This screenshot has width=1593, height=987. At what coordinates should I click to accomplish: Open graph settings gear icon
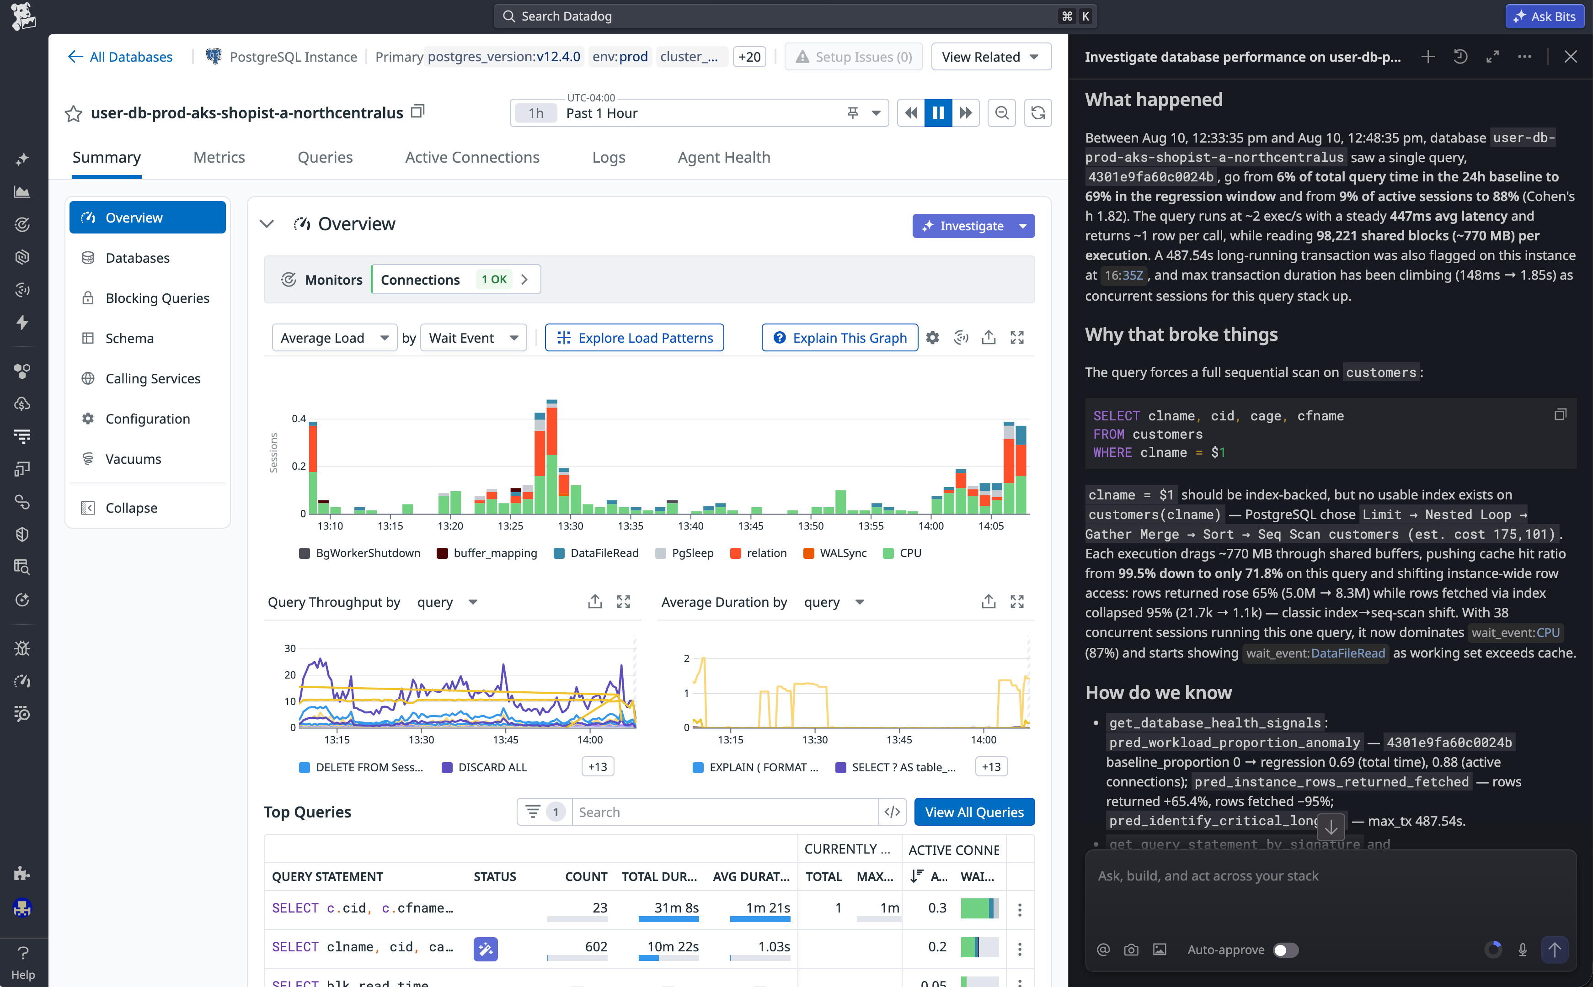(932, 338)
